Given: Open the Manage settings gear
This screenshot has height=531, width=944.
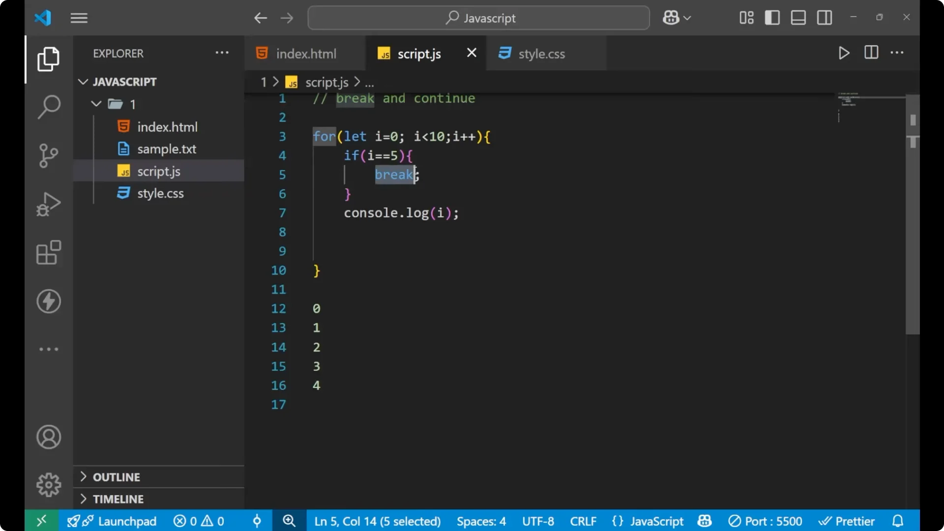Looking at the screenshot, I should [x=48, y=484].
